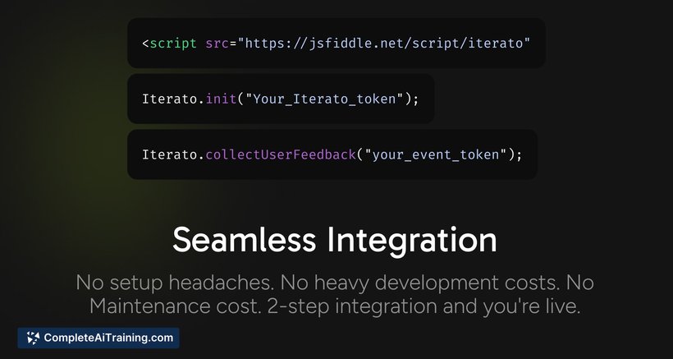Click the "collectUserFeedback" method name
The height and width of the screenshot is (359, 673).
tap(281, 154)
